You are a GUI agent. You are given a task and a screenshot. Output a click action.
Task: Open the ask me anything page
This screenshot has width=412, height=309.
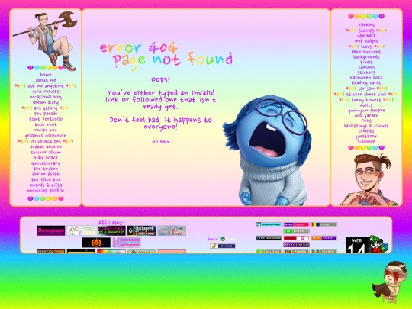coord(46,86)
